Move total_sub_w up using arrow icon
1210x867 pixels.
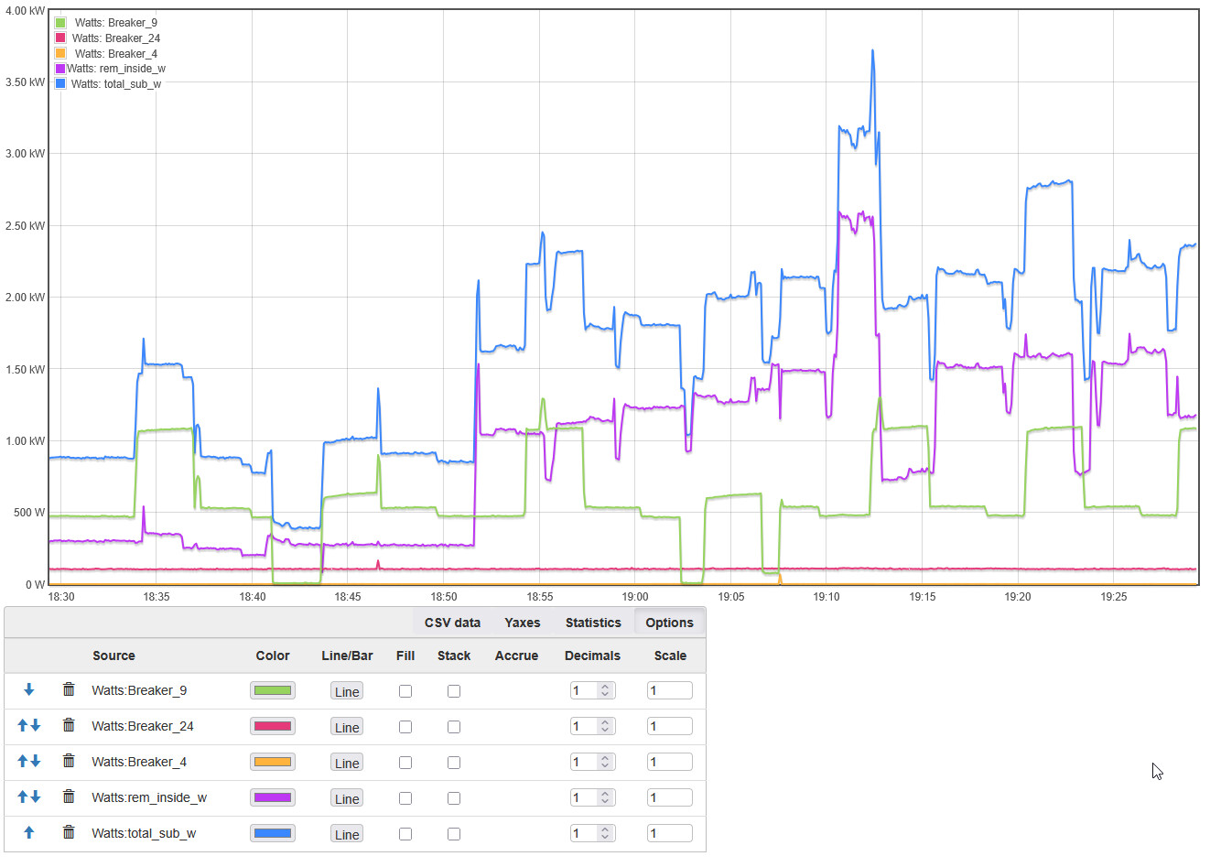tap(28, 832)
